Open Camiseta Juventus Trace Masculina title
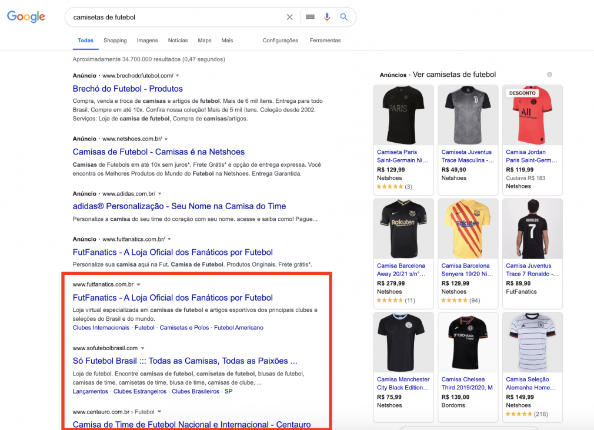The image size is (594, 430). pyautogui.click(x=468, y=156)
